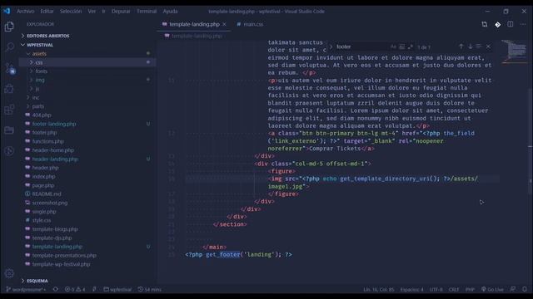Expand the replace field in find widget
533x299 pixels.
[331, 47]
